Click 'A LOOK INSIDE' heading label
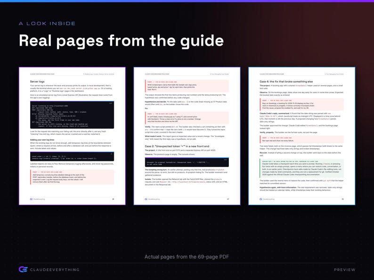This screenshot has height=280, width=374. pyautogui.click(x=47, y=24)
